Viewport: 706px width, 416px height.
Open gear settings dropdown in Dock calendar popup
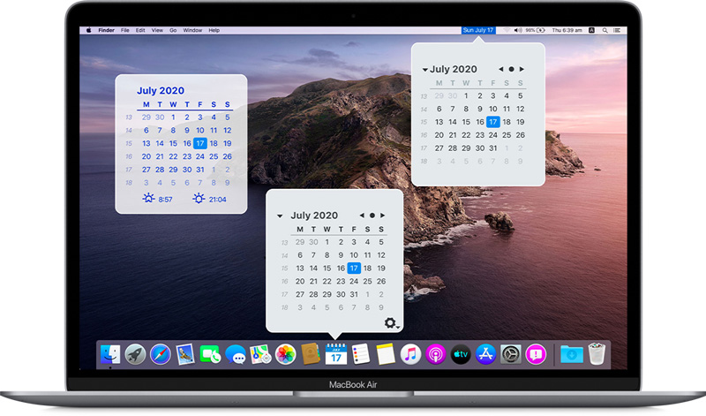pyautogui.click(x=391, y=323)
